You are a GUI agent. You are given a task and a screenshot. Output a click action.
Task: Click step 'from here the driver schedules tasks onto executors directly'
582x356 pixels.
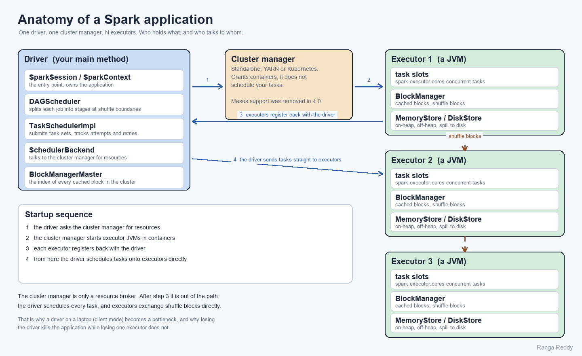110,259
